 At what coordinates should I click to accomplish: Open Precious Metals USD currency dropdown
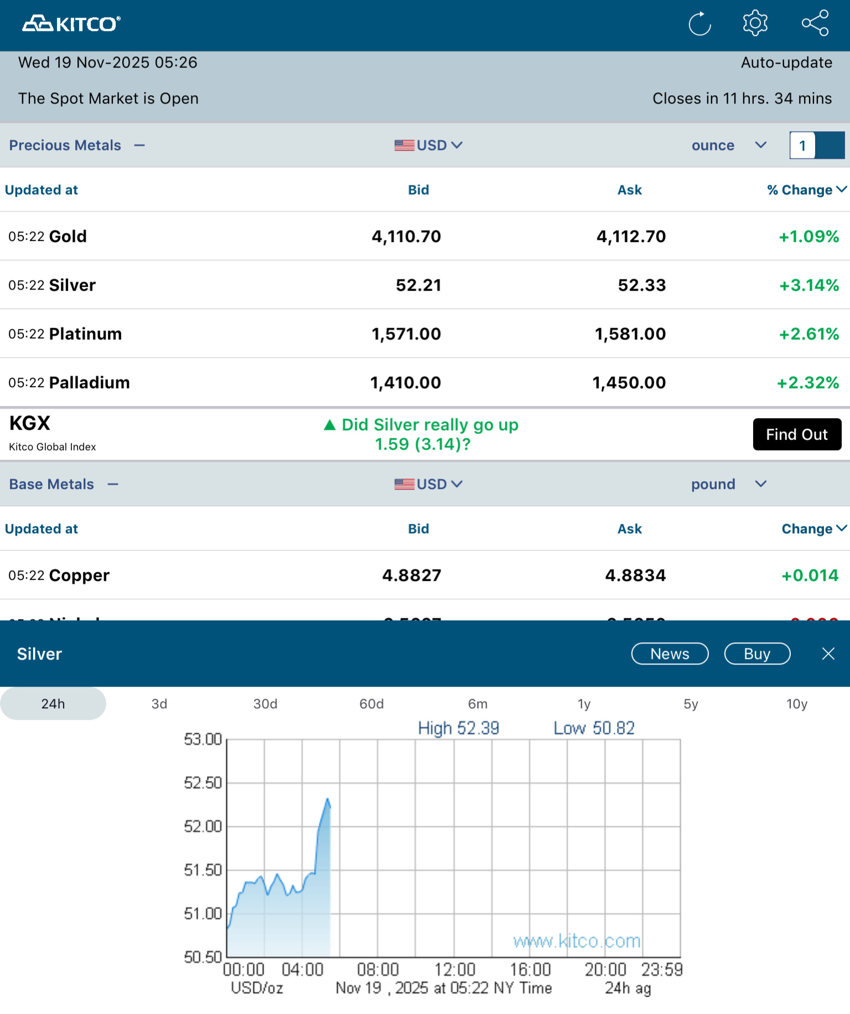click(x=428, y=145)
